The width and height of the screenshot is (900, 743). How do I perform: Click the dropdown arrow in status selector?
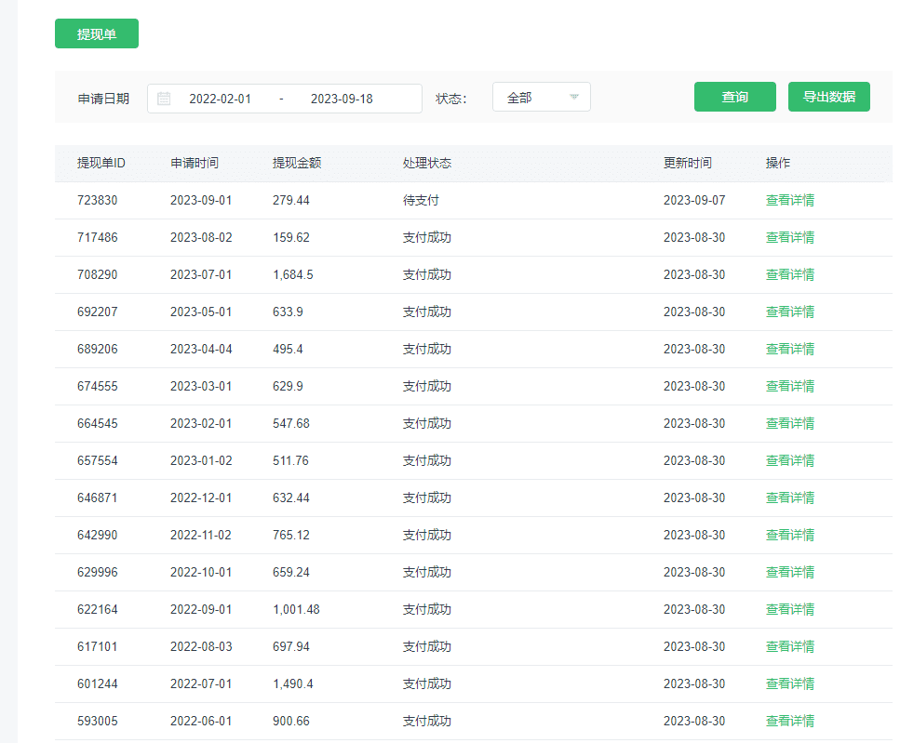[574, 97]
